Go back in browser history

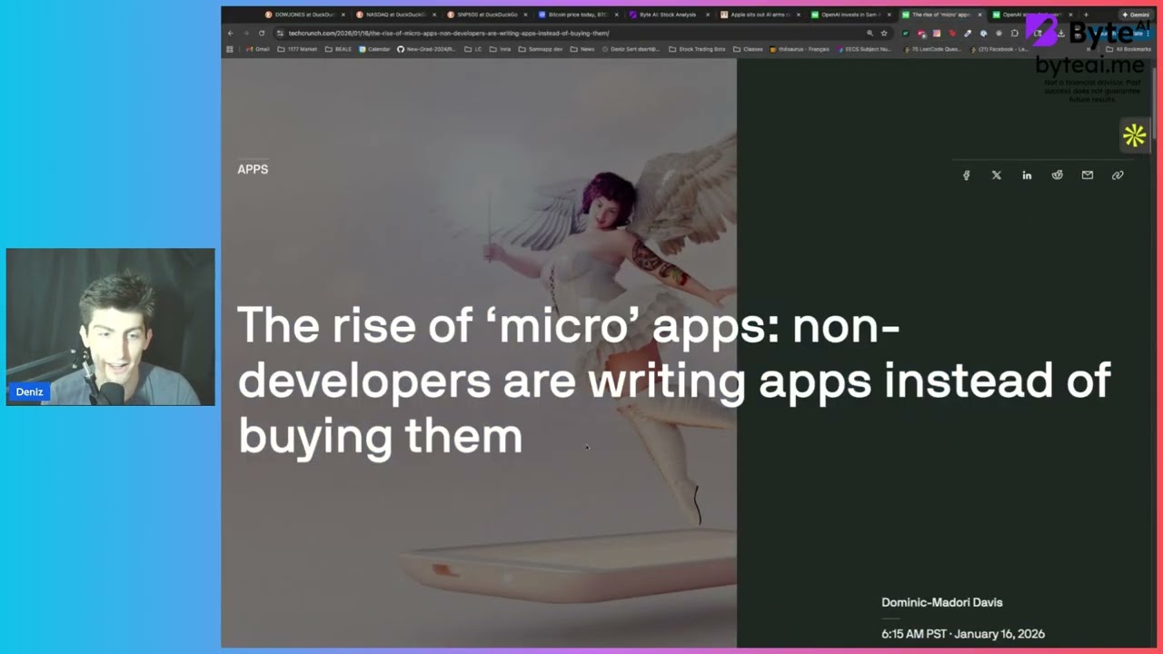231,33
